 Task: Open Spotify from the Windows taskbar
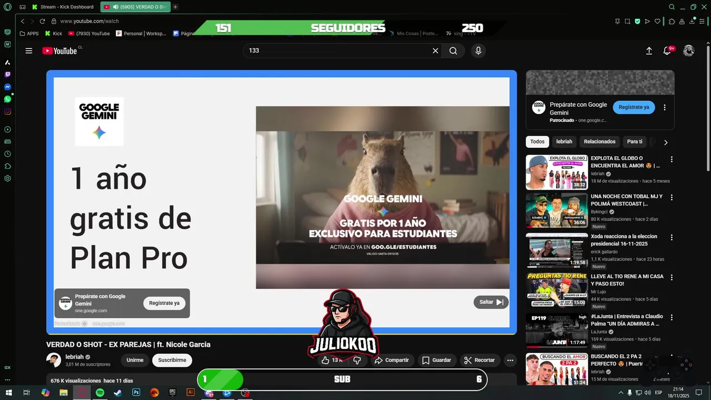pos(100,392)
